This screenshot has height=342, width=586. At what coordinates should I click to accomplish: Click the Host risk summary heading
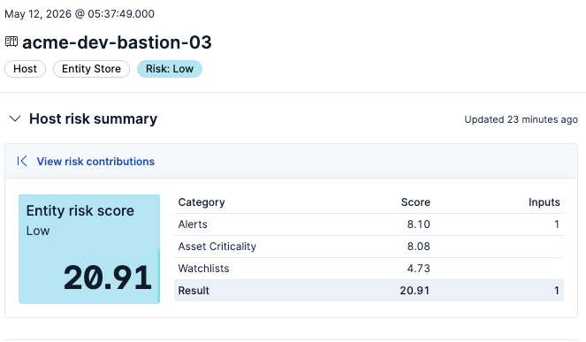[x=93, y=118]
